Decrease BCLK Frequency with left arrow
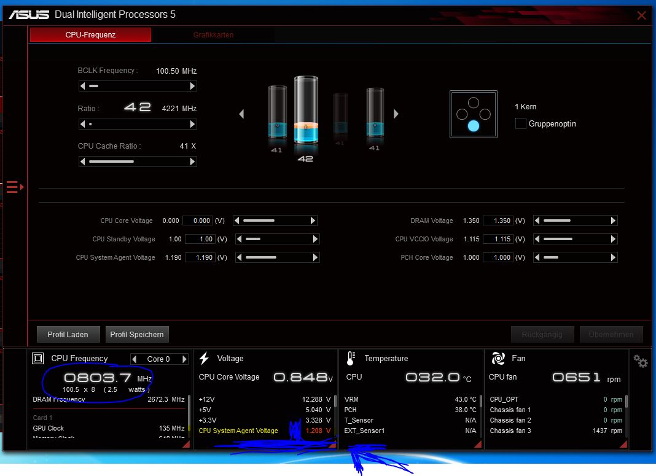The width and height of the screenshot is (656, 476). click(83, 86)
